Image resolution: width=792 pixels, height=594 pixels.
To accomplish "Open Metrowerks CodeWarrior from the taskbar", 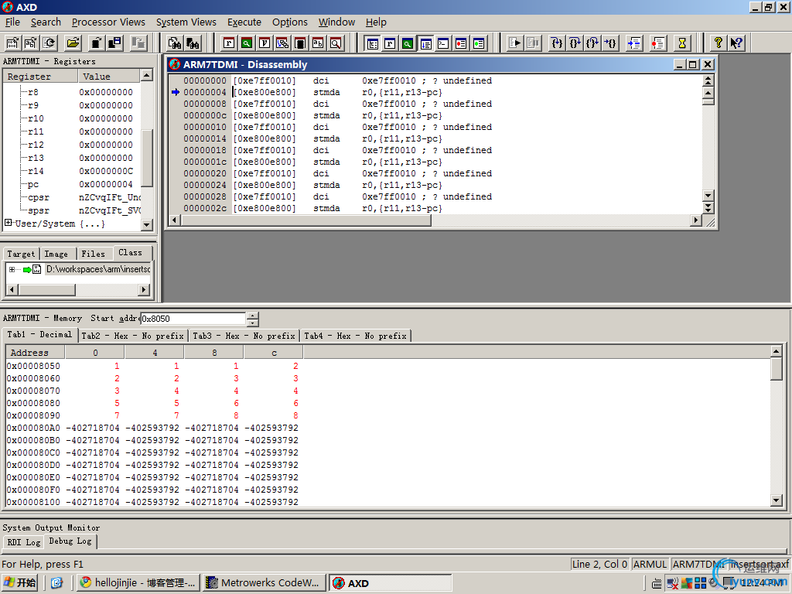I will click(265, 583).
